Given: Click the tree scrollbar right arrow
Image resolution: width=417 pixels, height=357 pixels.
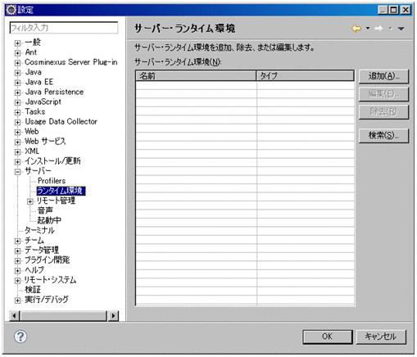Looking at the screenshot, I should pyautogui.click(x=113, y=316).
